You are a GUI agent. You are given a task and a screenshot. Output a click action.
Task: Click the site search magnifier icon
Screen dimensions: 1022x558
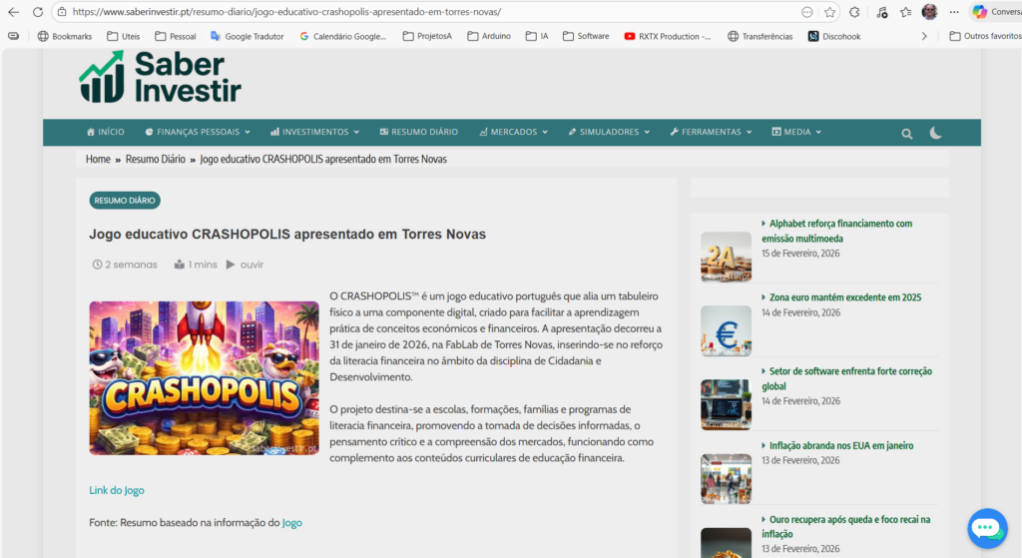pyautogui.click(x=906, y=133)
